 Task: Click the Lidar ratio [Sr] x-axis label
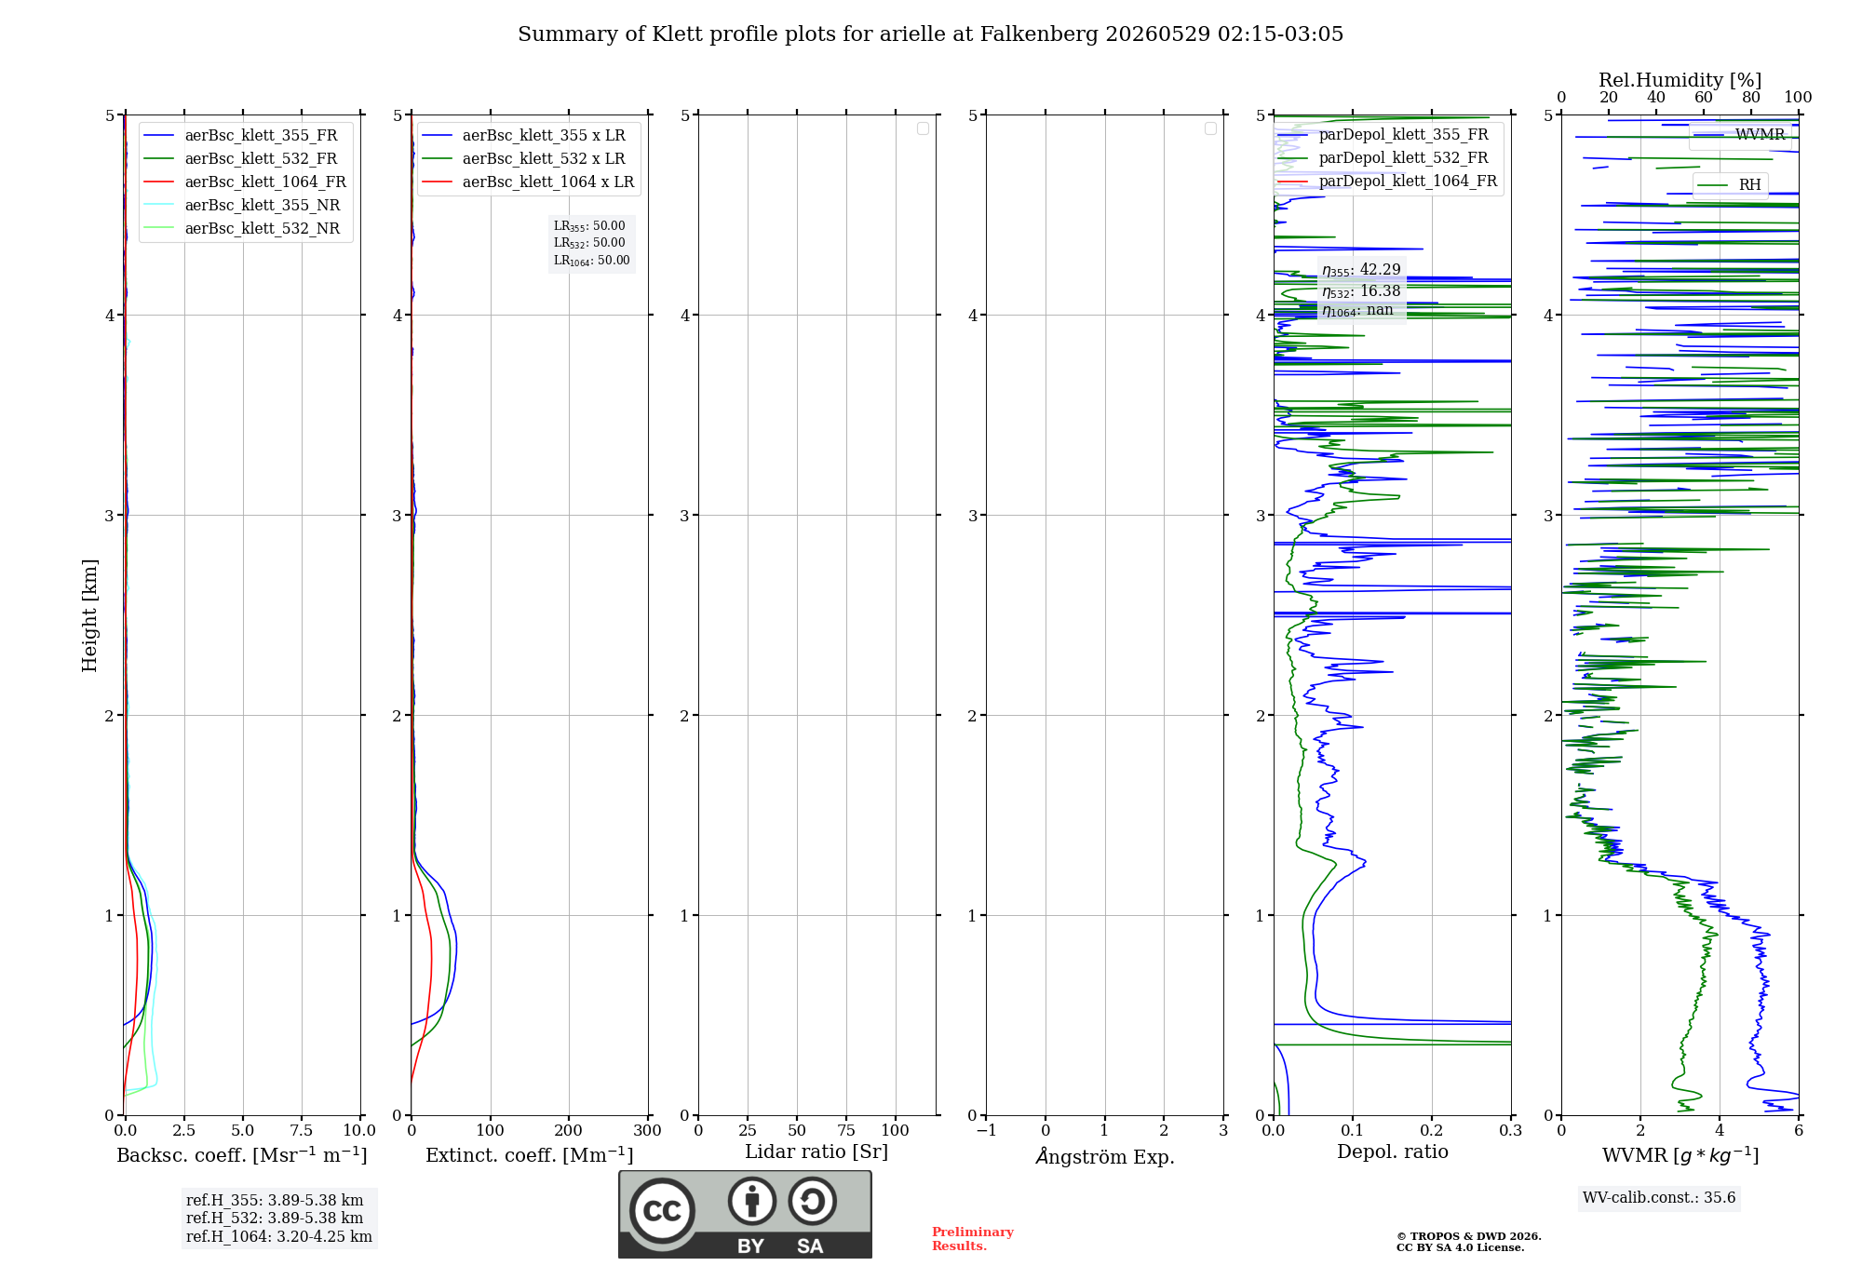point(816,1152)
